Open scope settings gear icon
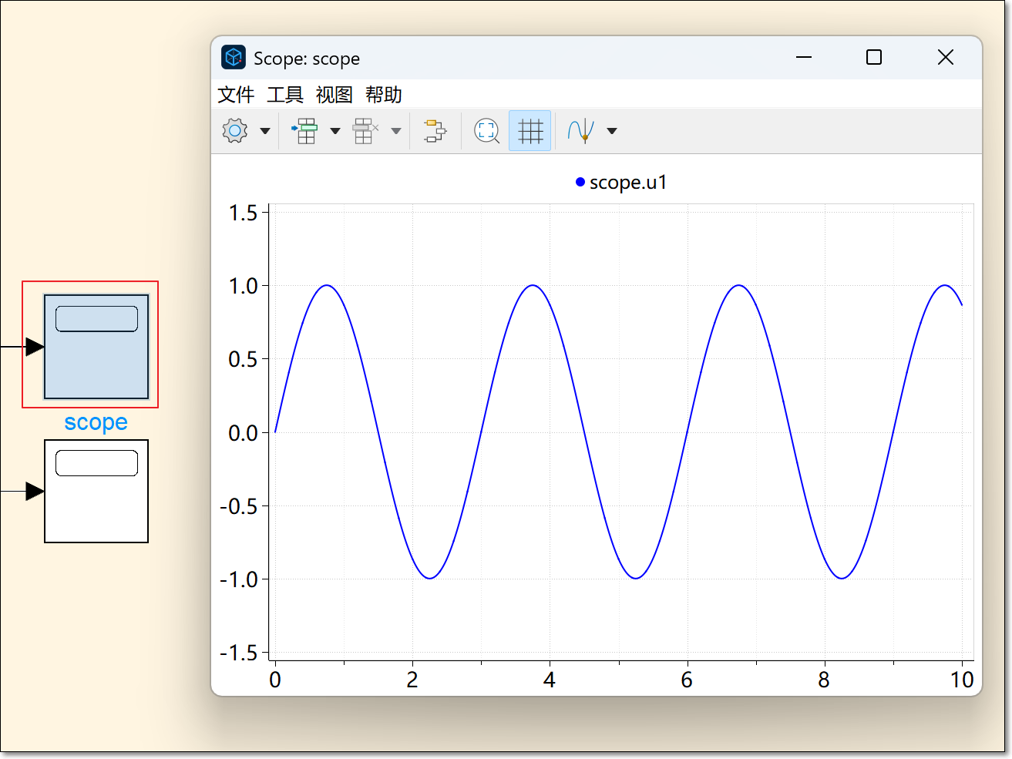 point(235,131)
